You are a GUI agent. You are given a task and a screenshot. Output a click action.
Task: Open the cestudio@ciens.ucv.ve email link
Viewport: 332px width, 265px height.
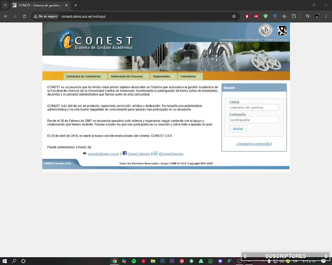point(103,154)
